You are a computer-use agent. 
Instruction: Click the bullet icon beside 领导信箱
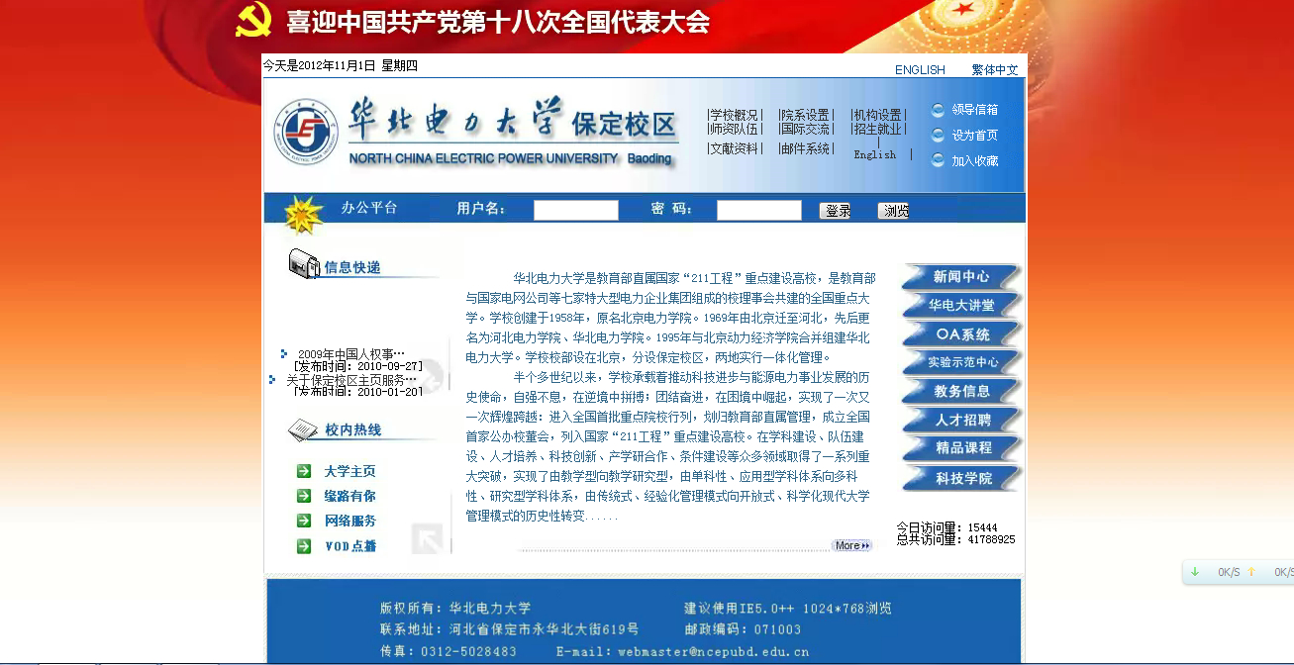(x=938, y=110)
